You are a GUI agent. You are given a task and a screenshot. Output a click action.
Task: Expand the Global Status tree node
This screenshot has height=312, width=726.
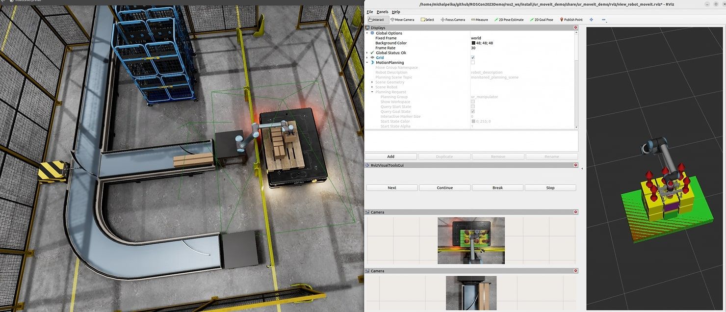[x=367, y=52]
